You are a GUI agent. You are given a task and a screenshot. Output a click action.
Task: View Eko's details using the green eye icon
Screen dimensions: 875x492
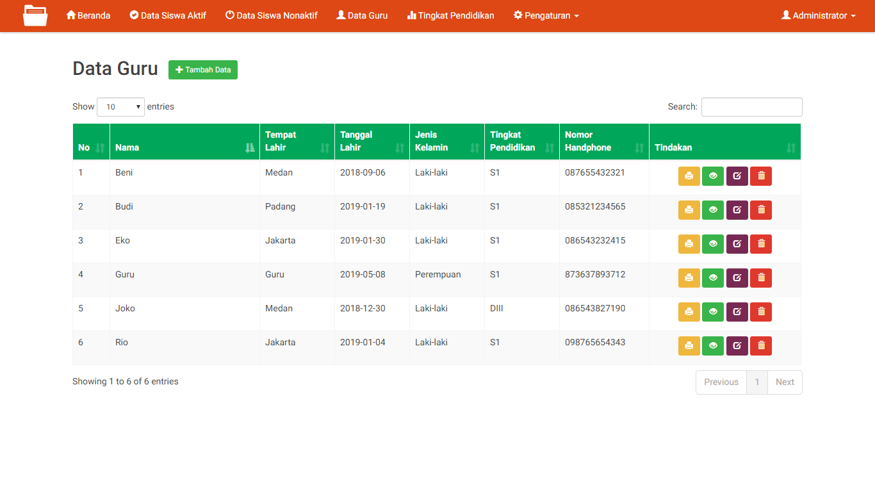tap(713, 243)
